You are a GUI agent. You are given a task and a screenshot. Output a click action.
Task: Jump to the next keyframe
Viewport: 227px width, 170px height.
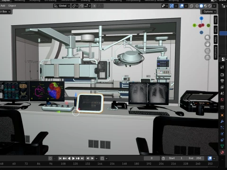(78, 158)
